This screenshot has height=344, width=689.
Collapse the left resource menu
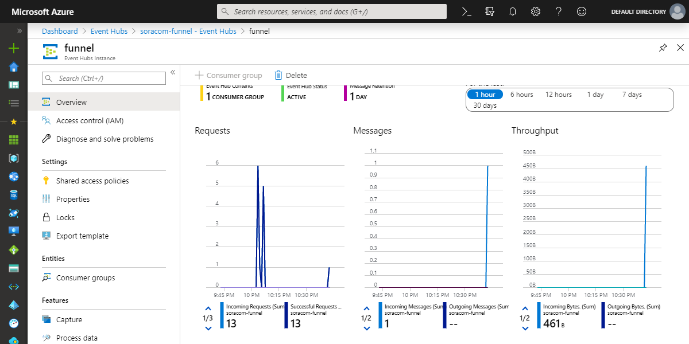coord(173,72)
